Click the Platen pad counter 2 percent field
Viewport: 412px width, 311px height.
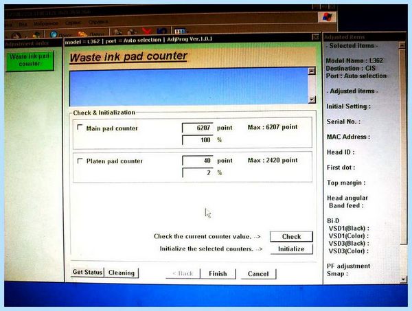198,172
